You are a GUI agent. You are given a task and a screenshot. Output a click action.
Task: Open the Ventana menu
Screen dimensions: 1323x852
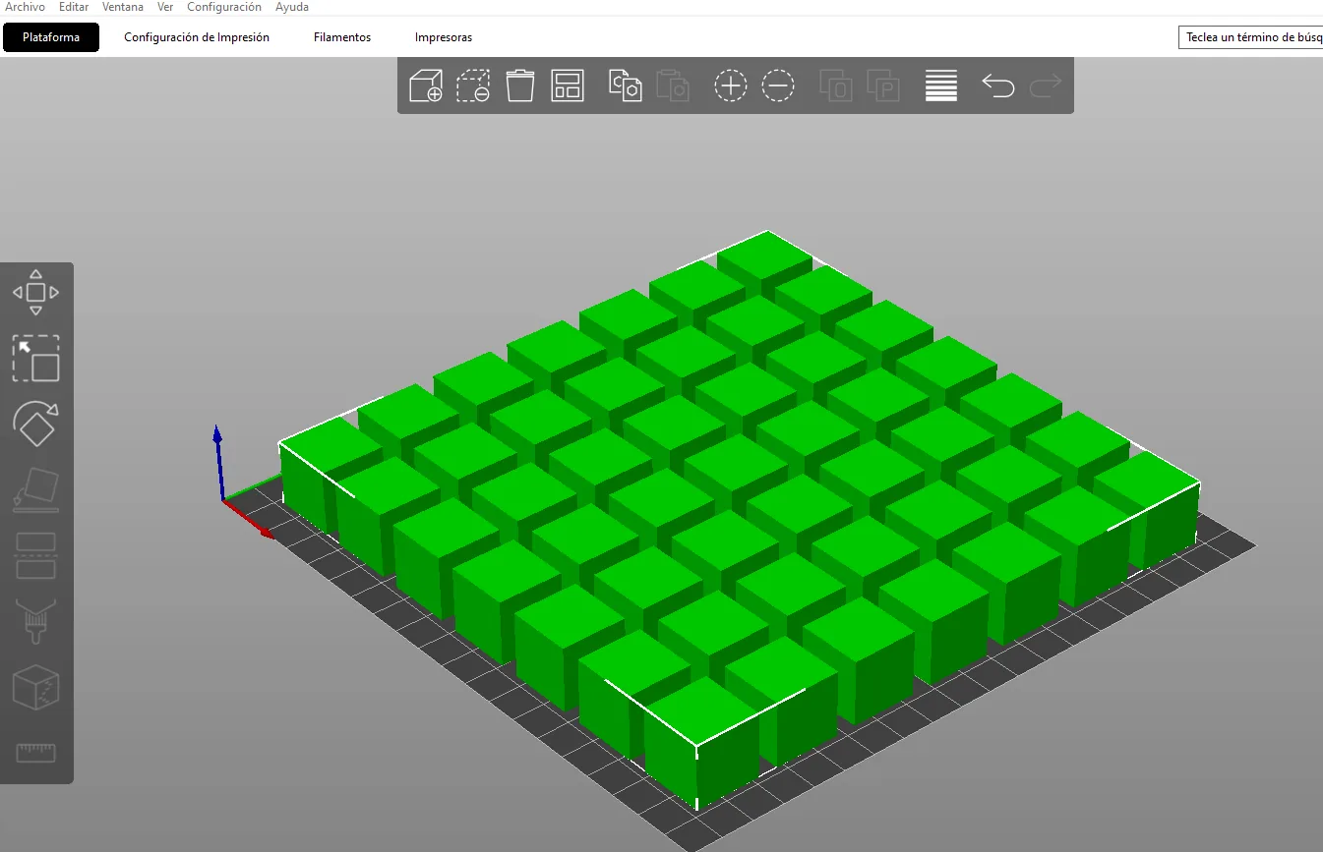(123, 7)
